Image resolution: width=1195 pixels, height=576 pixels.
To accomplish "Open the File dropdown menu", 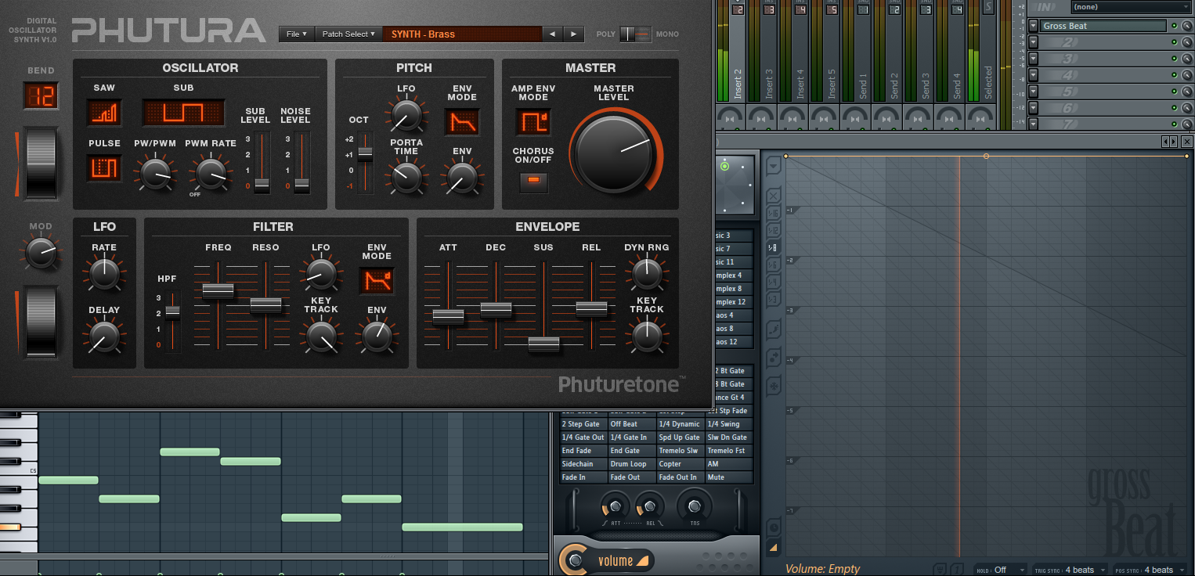I will click(297, 34).
